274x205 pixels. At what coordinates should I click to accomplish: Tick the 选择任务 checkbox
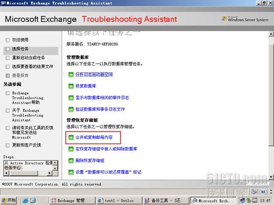tap(8, 49)
